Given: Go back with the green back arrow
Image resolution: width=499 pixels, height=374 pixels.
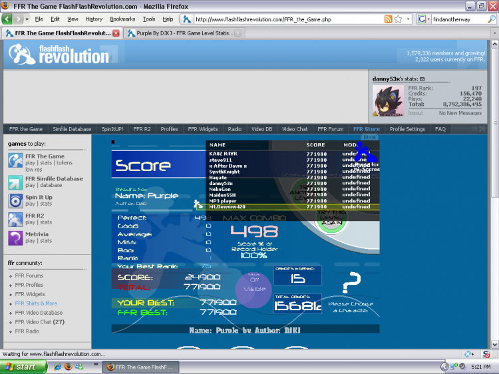Looking at the screenshot, I should [7, 19].
